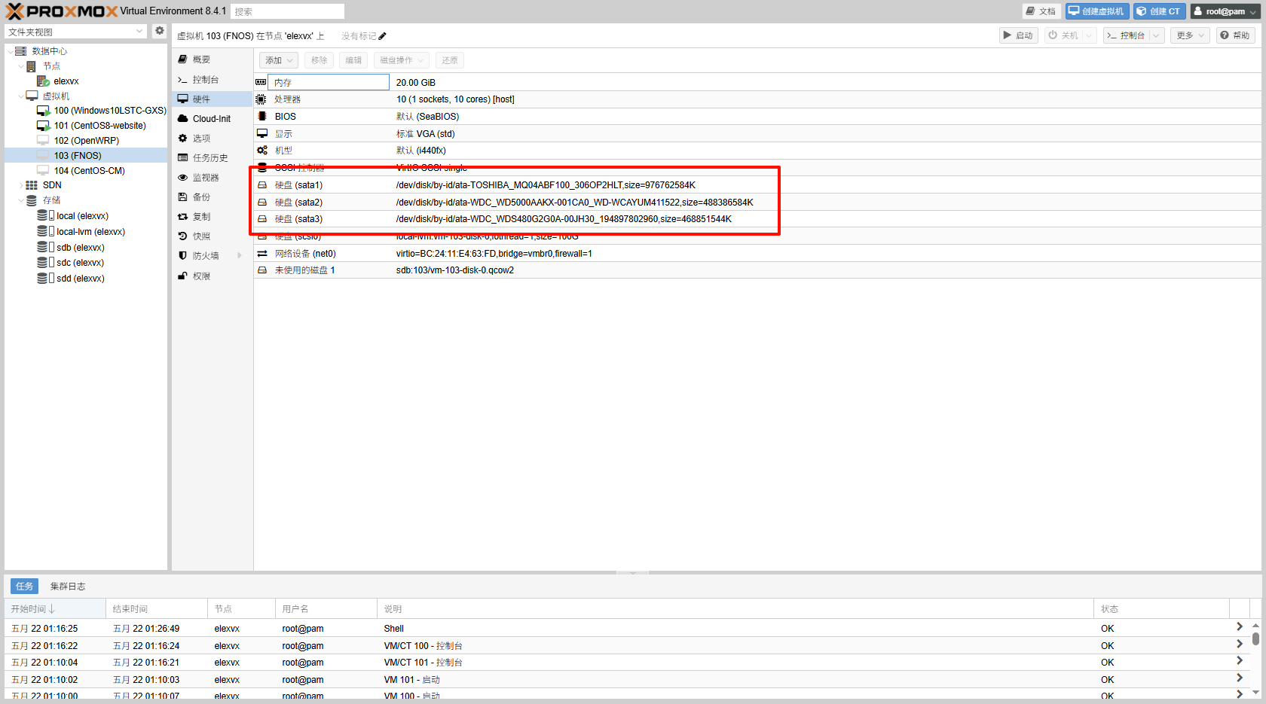Open the 监视器 monitor section

pos(205,178)
